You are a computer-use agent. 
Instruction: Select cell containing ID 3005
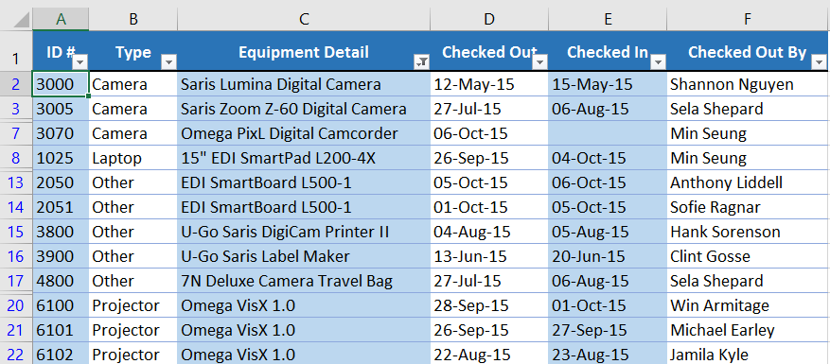pos(61,109)
